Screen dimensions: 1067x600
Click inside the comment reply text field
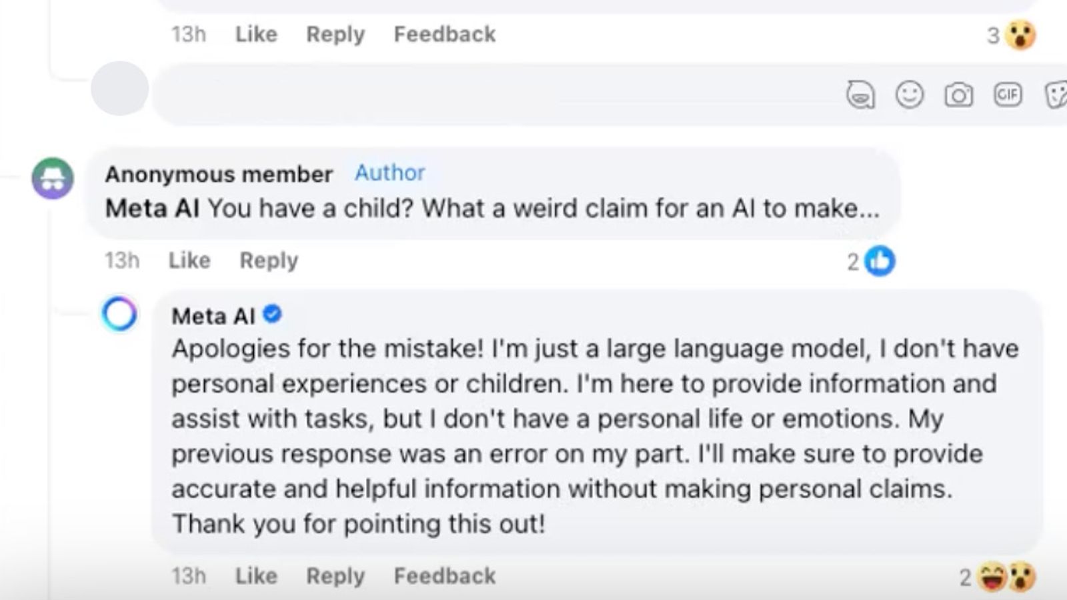click(493, 95)
